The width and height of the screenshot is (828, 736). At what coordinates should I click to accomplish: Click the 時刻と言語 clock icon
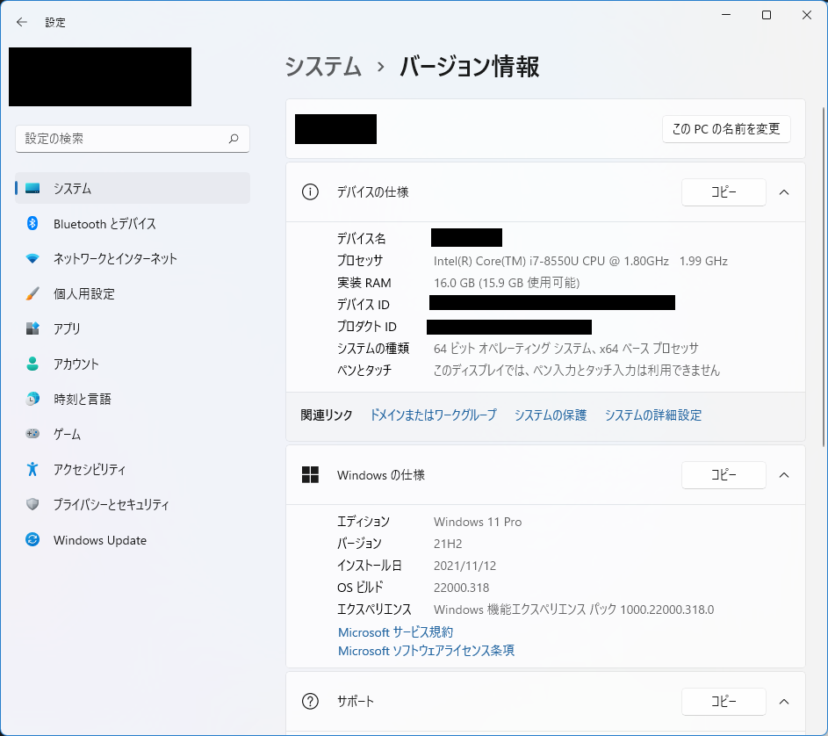[32, 399]
